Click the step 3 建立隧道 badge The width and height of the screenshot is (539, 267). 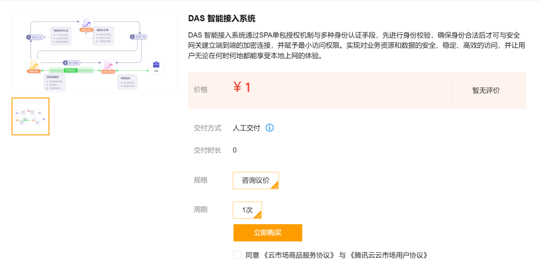[72, 63]
